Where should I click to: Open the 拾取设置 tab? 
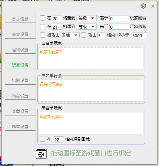20,81
